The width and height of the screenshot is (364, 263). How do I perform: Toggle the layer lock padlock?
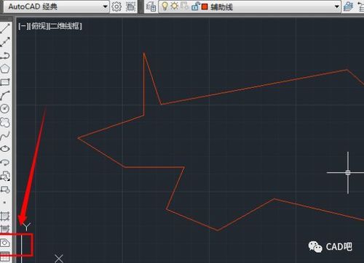pyautogui.click(x=195, y=7)
